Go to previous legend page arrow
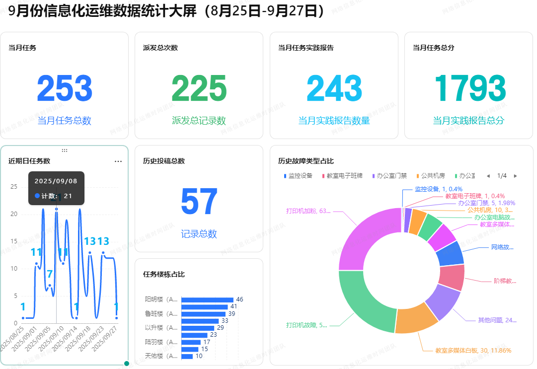Screen dimensions: 537x369 [488, 176]
